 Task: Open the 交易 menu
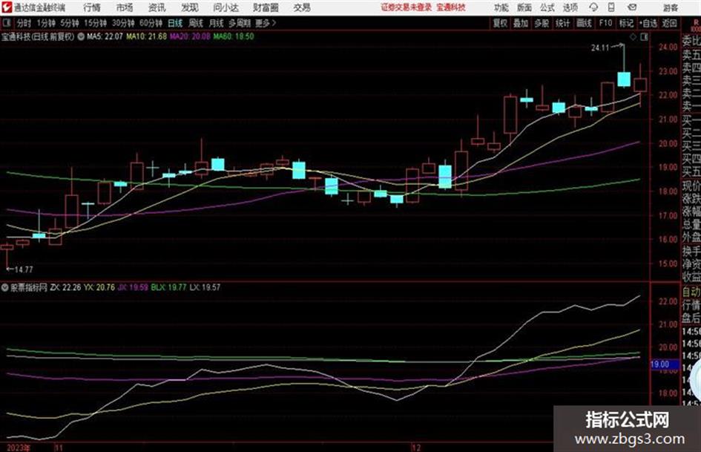tap(302, 7)
